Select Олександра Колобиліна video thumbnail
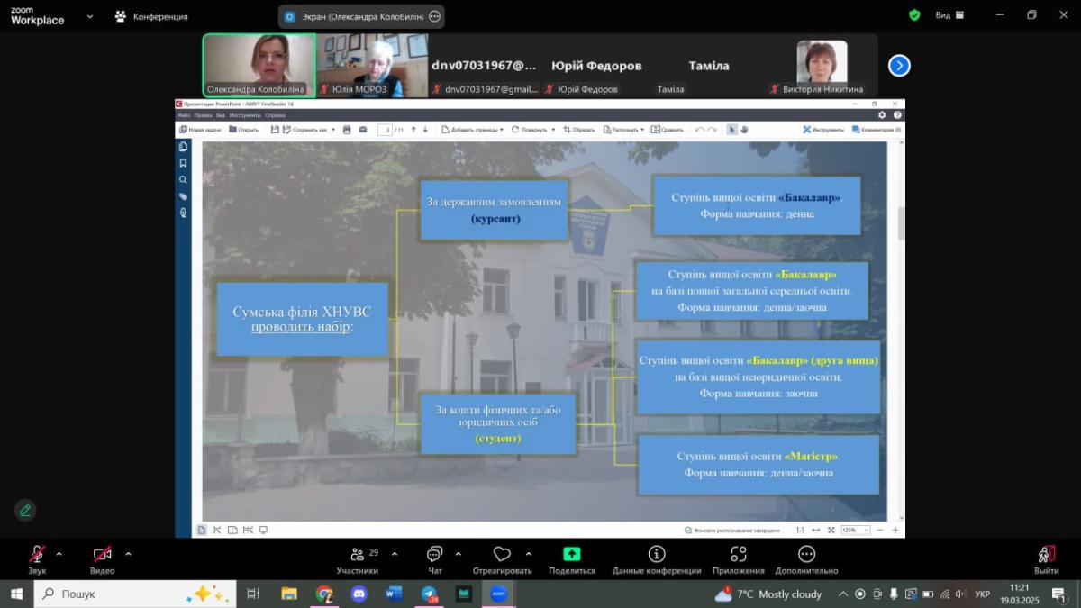This screenshot has width=1081, height=608. click(x=259, y=65)
